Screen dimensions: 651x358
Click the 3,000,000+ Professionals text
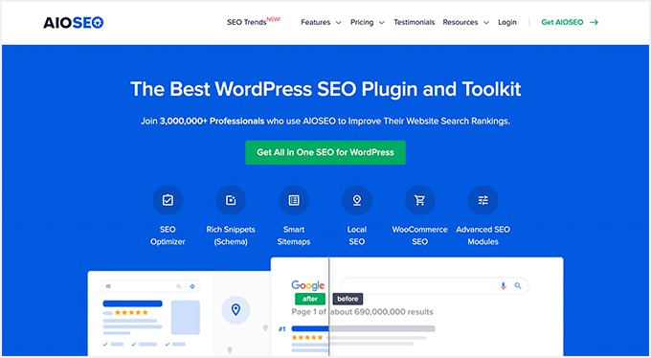click(x=212, y=122)
